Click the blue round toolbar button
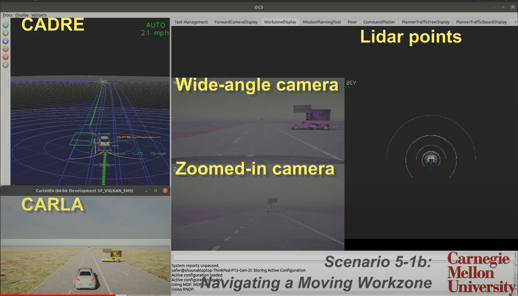 pyautogui.click(x=6, y=41)
